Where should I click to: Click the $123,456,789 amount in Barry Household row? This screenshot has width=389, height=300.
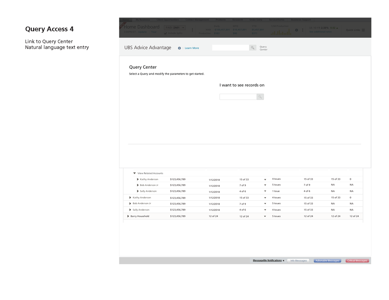(178, 216)
